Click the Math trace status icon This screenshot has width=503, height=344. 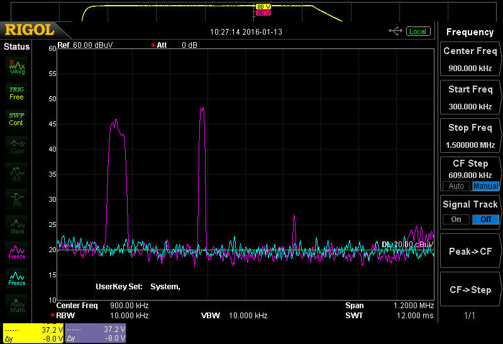click(x=17, y=305)
